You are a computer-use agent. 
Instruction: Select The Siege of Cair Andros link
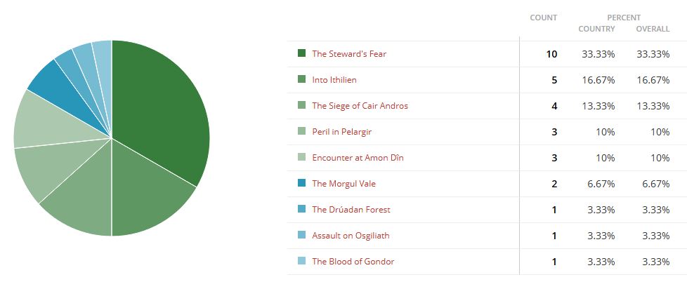[360, 106]
